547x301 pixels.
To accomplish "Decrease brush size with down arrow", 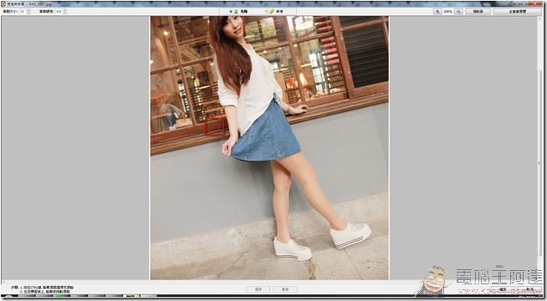I will (x=28, y=13).
